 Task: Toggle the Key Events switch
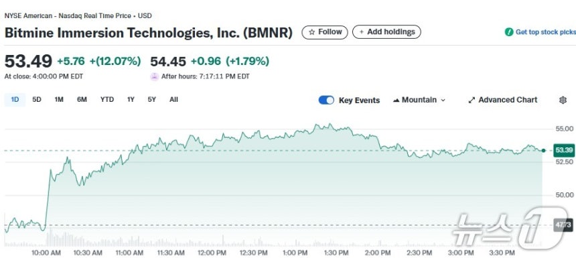click(326, 100)
